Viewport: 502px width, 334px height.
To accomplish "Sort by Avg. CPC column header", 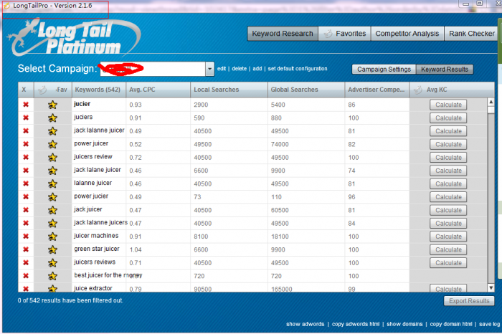I will pyautogui.click(x=158, y=90).
